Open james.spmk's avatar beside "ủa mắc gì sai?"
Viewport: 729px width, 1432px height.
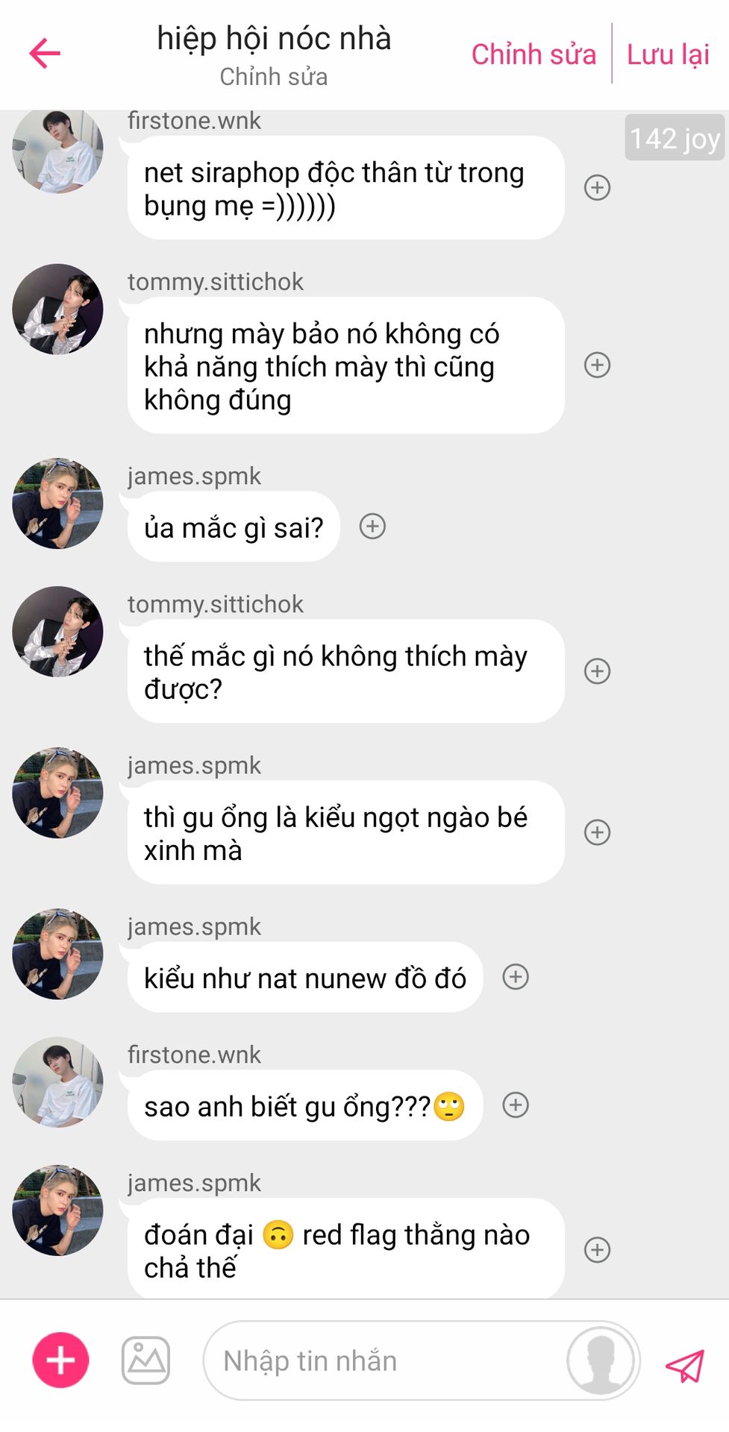[x=57, y=503]
